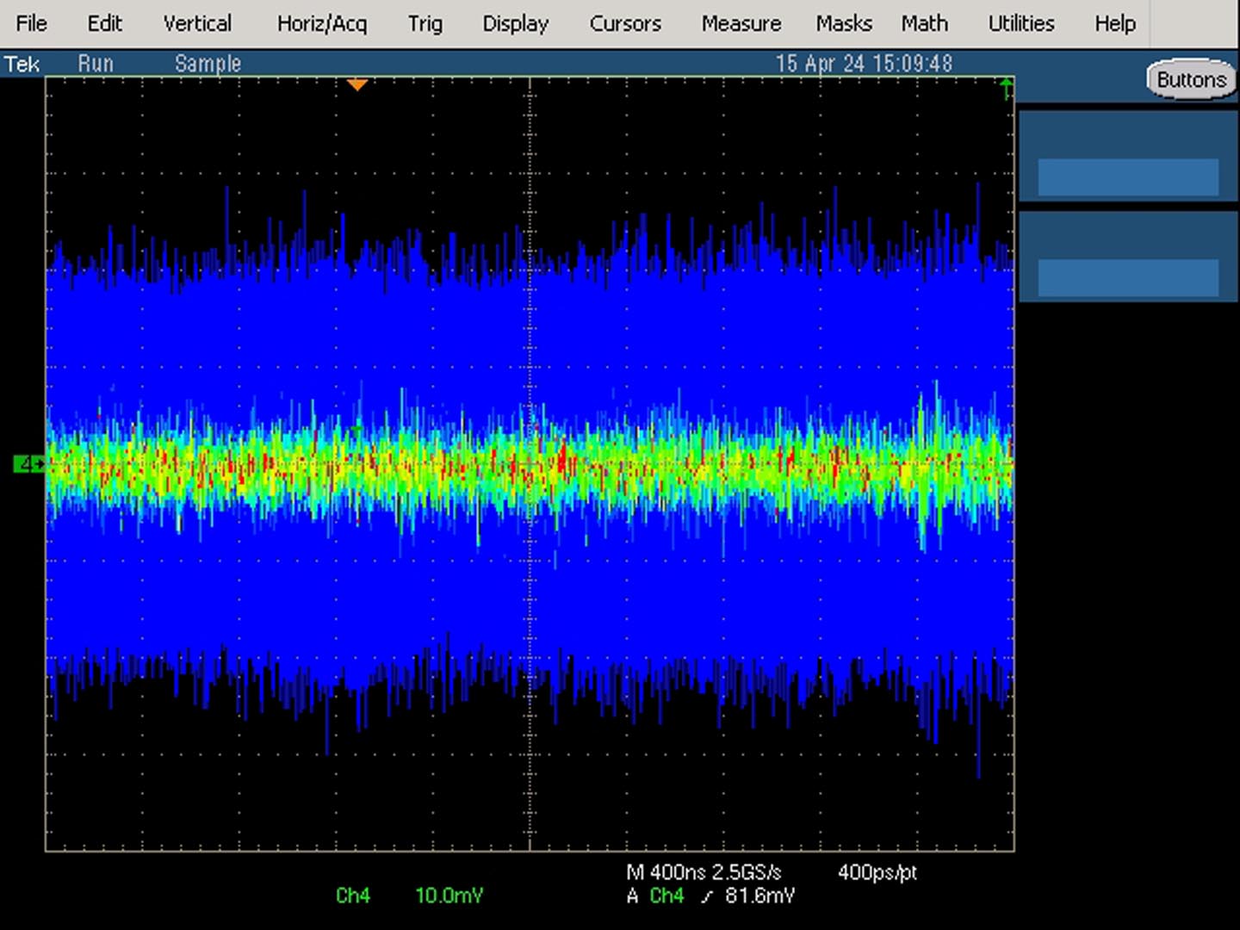The image size is (1240, 930).
Task: Click the green trigger level arrow icon
Action: (x=1006, y=87)
